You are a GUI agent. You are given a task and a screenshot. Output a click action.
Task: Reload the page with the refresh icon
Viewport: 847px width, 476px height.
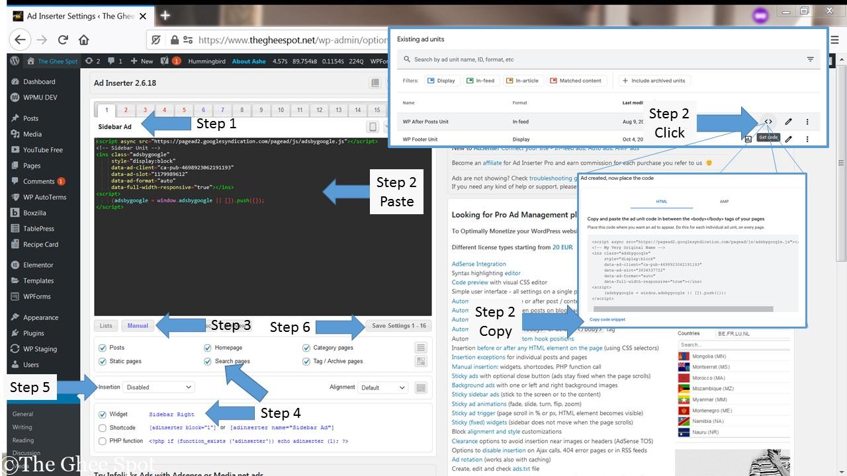63,40
